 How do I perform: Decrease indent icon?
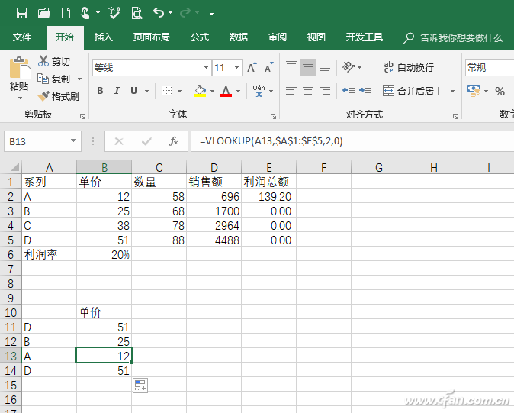tap(349, 91)
